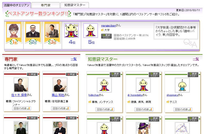
Task: View 回答の成績 for hidechay
Action: [105, 109]
